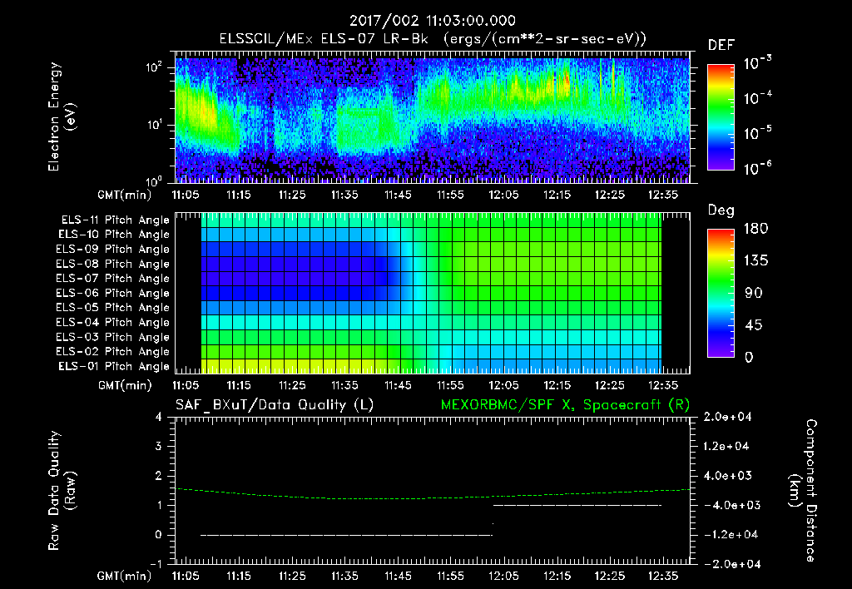Click the DEF color bar legend
This screenshot has height=589, width=852.
pyautogui.click(x=721, y=116)
